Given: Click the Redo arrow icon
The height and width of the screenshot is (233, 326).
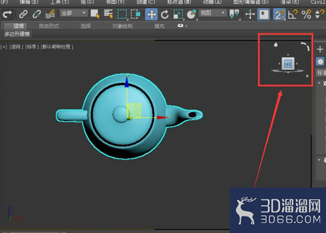Looking at the screenshot, I should coord(7,14).
